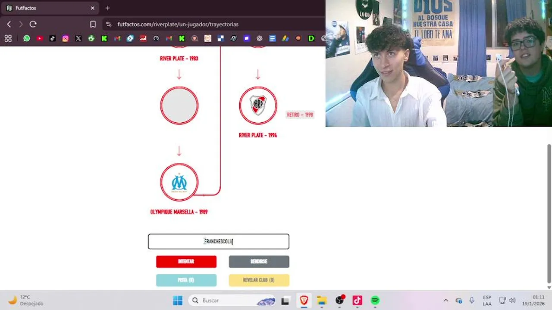
Task: Close the FutFactos tab
Action: point(92,8)
